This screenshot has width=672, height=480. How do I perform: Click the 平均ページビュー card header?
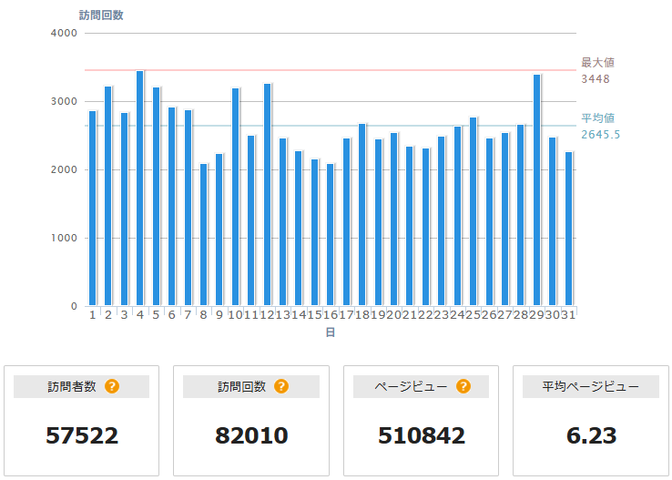[x=590, y=387]
